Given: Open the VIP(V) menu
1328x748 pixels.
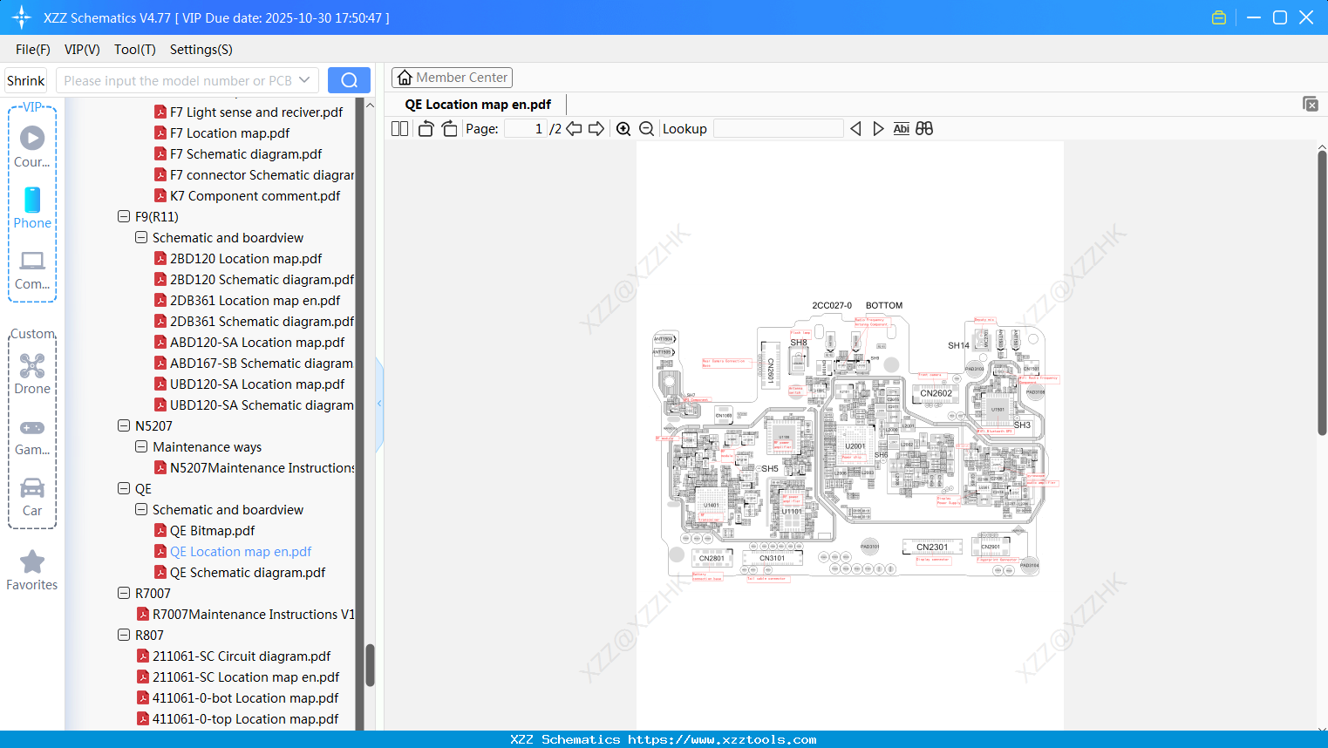Looking at the screenshot, I should click(82, 50).
